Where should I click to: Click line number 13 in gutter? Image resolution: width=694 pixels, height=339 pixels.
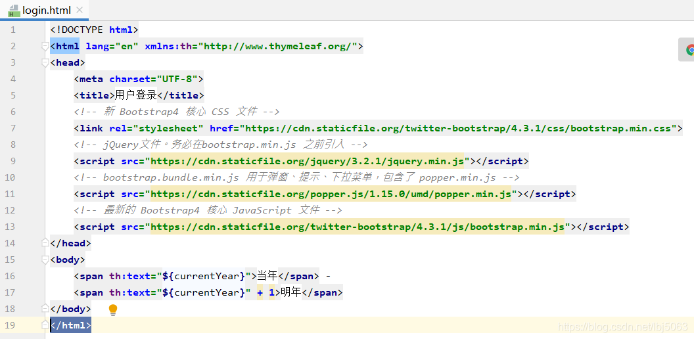10,227
